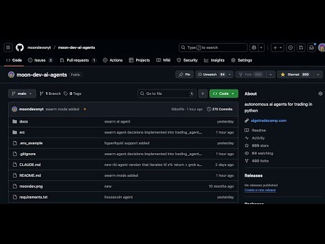Toggle the Starred button
The image size is (325, 244).
pyautogui.click(x=296, y=75)
